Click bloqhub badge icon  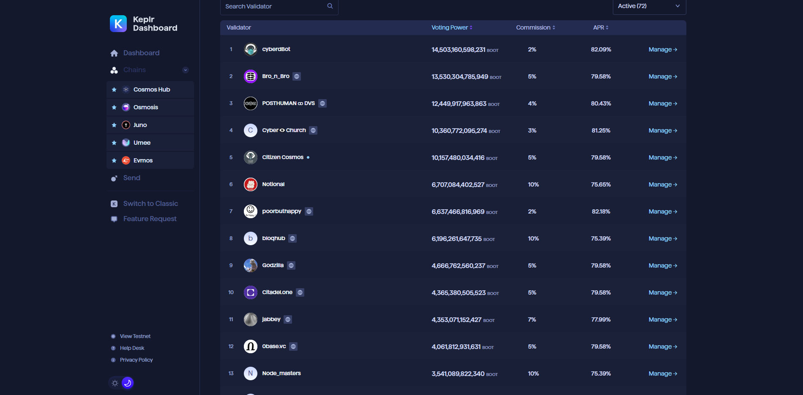(292, 238)
